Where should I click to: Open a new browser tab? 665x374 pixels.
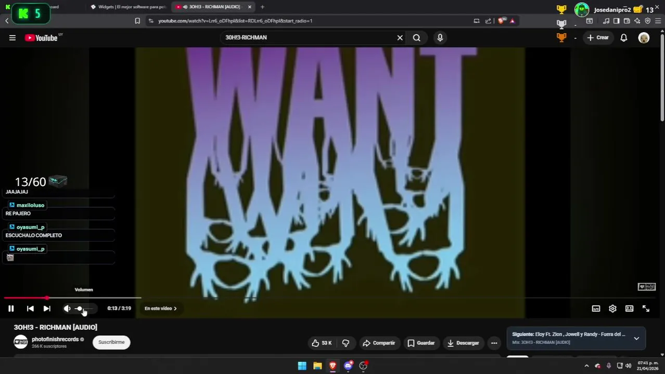[262, 7]
